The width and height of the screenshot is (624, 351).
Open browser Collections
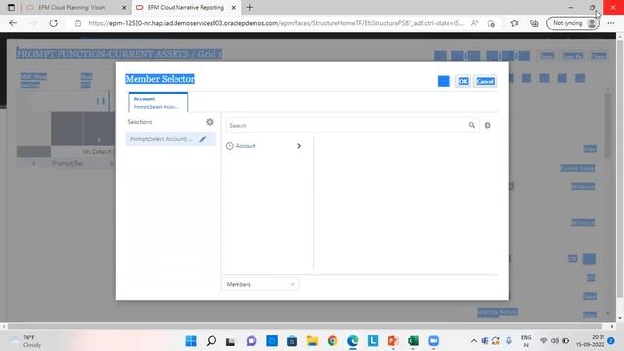[534, 23]
